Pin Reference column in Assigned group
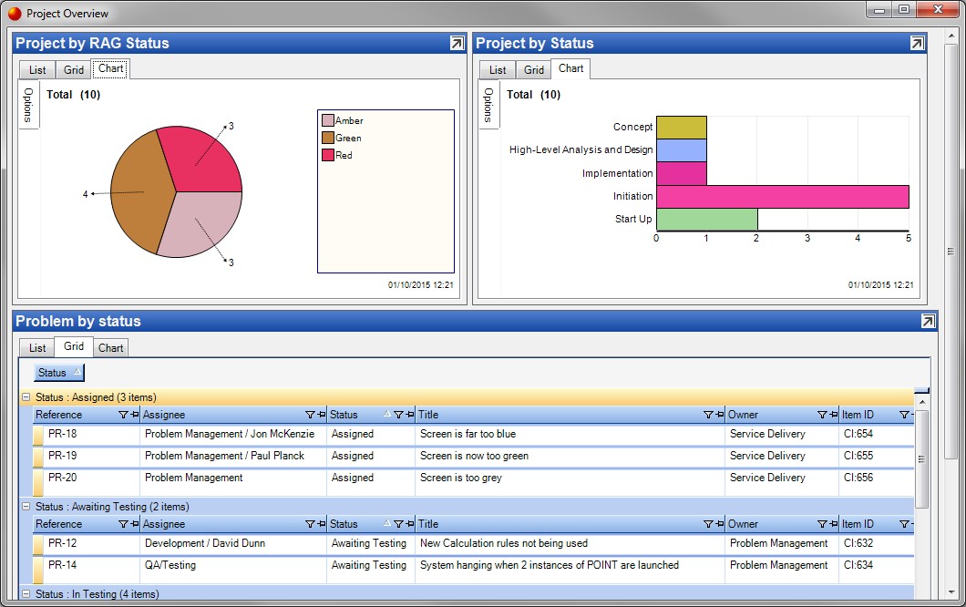The width and height of the screenshot is (966, 607). click(135, 415)
